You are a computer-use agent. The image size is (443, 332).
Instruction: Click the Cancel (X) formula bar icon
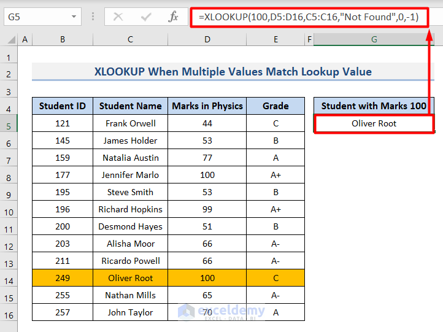[x=118, y=17]
